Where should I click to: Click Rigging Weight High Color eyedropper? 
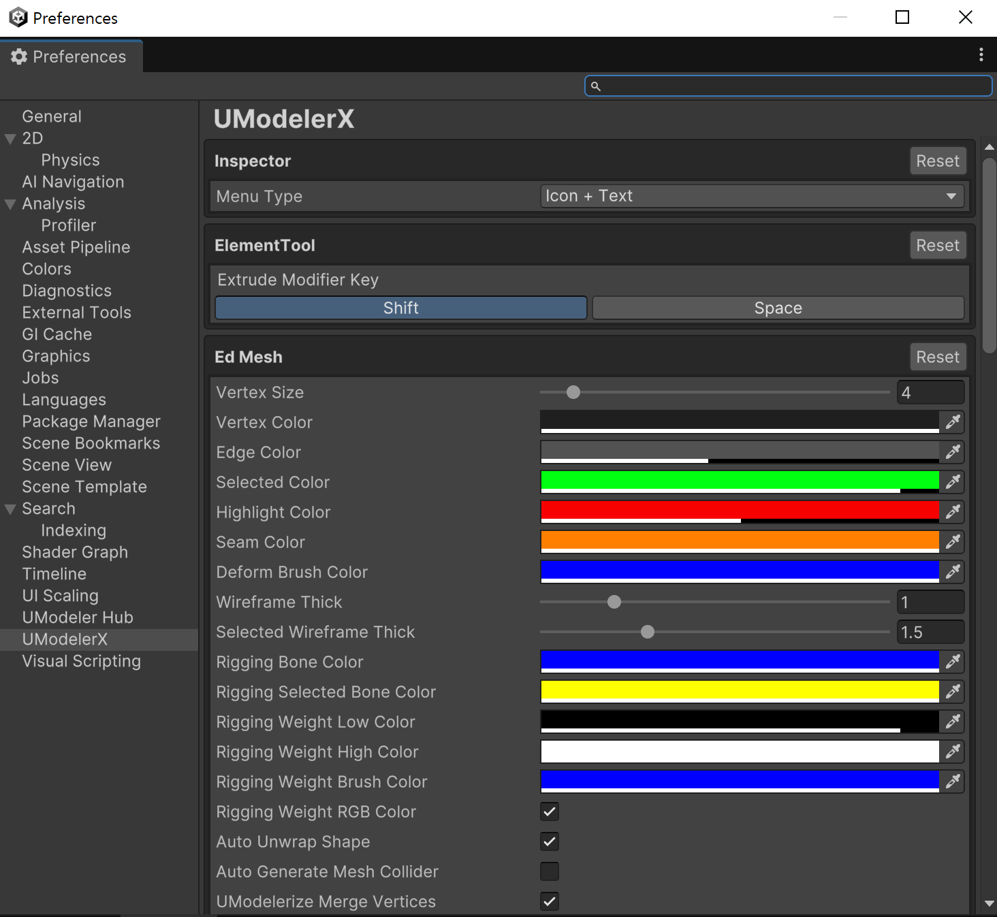click(x=953, y=752)
